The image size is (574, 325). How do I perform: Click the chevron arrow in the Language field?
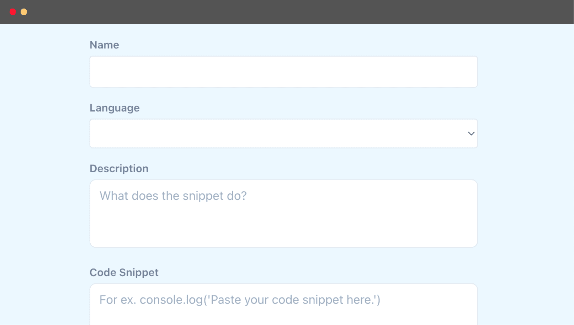[x=471, y=134]
